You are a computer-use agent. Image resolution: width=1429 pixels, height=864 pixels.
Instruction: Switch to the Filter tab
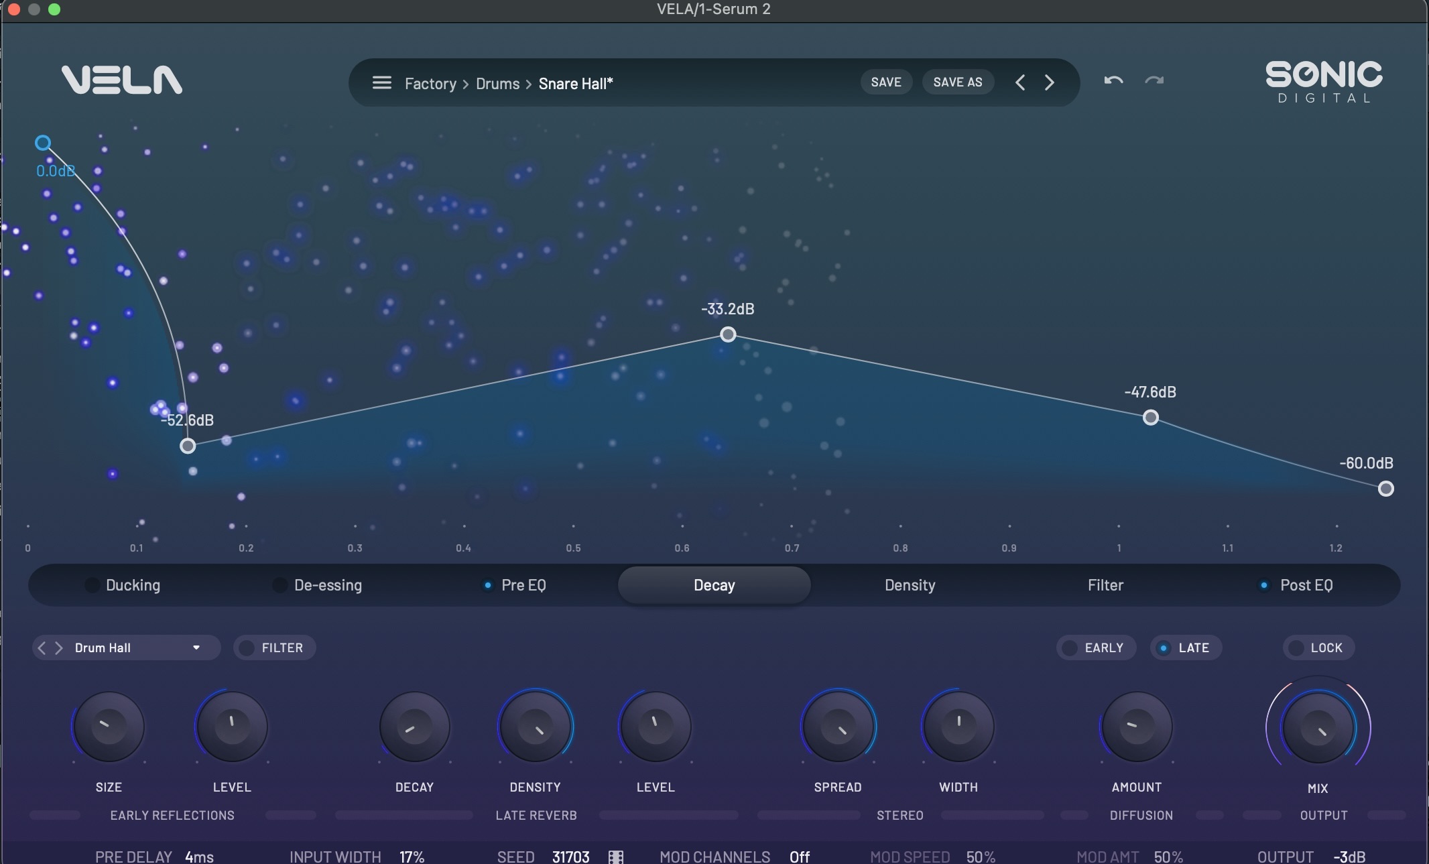1105,585
